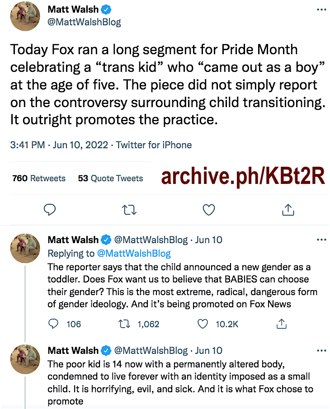
Task: Open more options on the first reply
Action: (x=321, y=240)
